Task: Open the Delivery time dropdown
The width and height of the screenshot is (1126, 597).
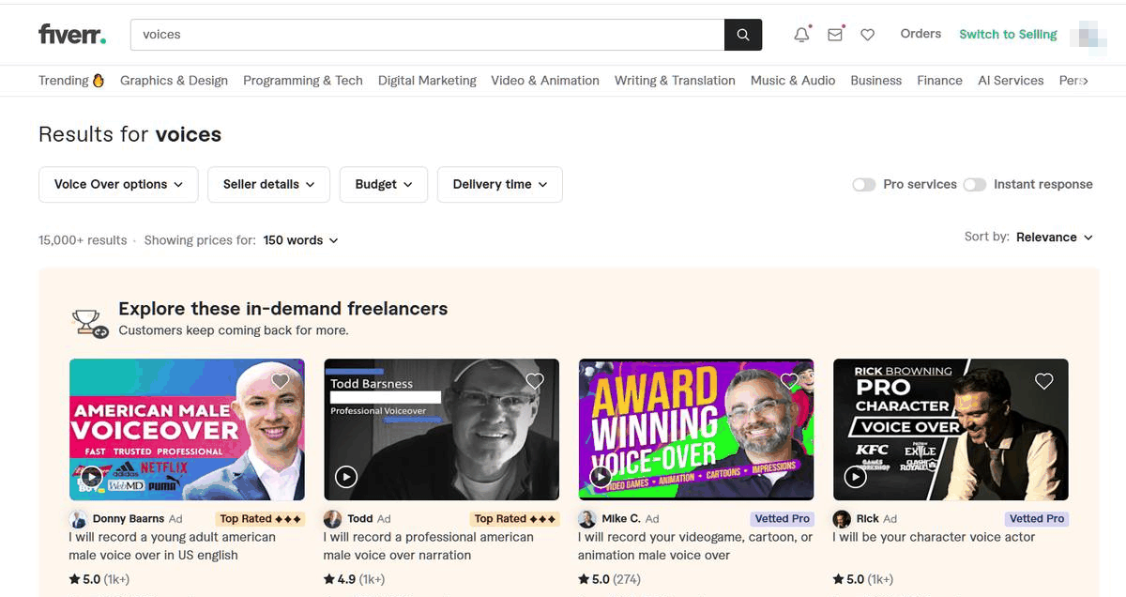Action: point(500,185)
